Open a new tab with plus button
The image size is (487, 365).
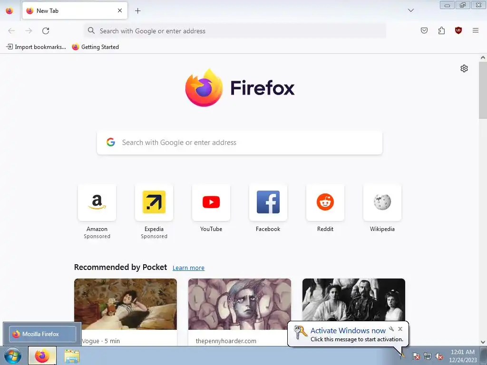pos(137,10)
